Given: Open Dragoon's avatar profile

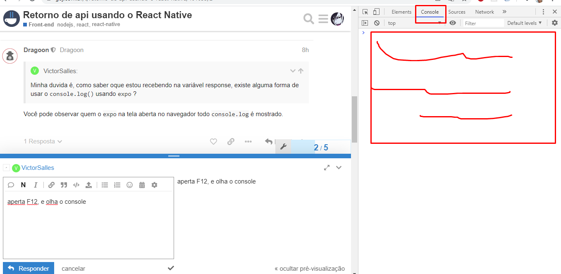Looking at the screenshot, I should [x=10, y=56].
